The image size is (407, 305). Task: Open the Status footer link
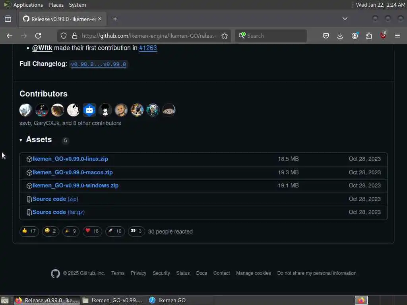click(183, 273)
